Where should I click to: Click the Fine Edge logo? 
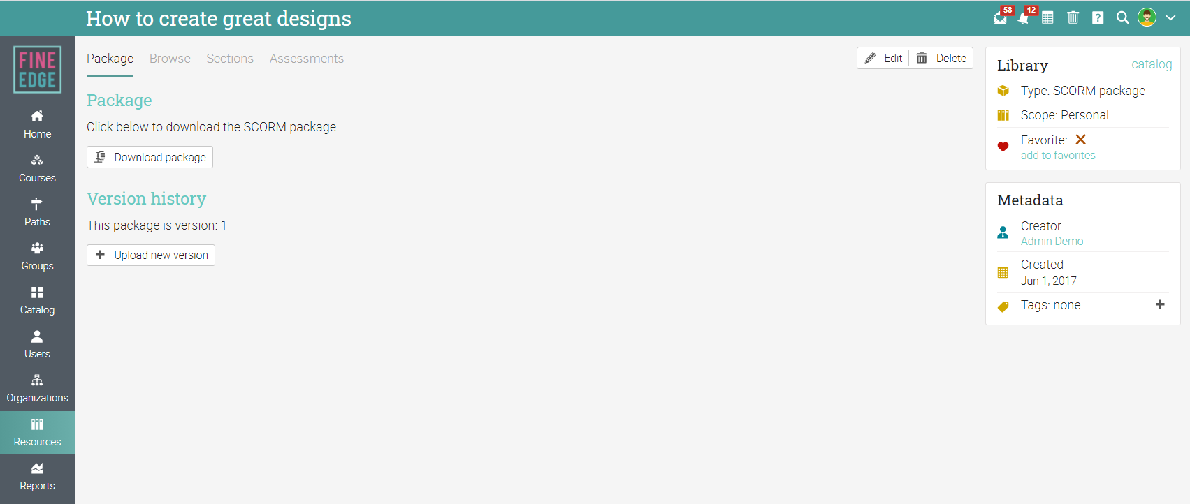pos(37,70)
